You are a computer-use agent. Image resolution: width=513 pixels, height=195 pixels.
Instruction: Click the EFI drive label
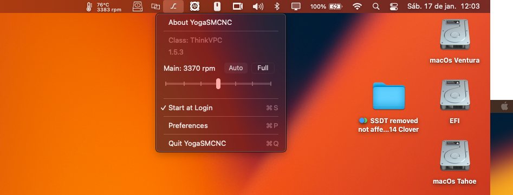[454, 121]
